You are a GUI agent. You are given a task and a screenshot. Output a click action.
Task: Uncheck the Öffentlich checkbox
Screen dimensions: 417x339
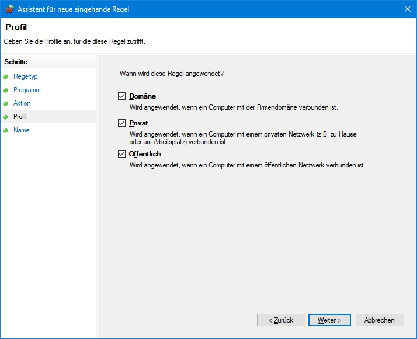pos(122,153)
